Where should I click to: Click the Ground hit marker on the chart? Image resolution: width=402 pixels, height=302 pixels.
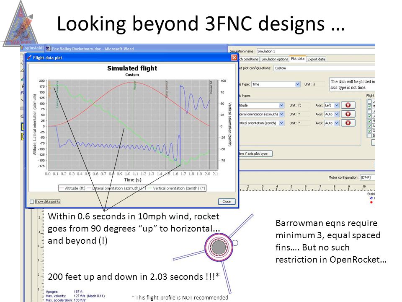click(210, 125)
